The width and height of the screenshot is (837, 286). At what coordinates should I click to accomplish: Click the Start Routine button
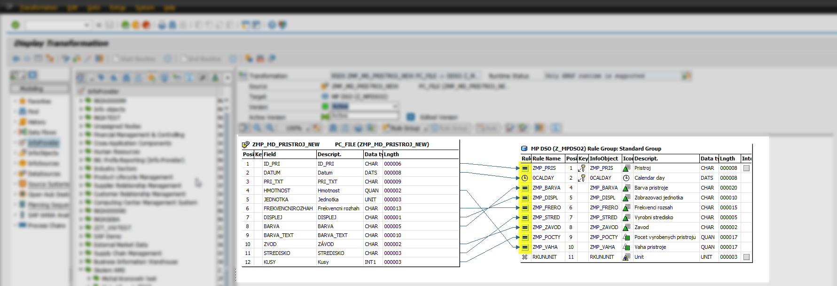point(133,59)
